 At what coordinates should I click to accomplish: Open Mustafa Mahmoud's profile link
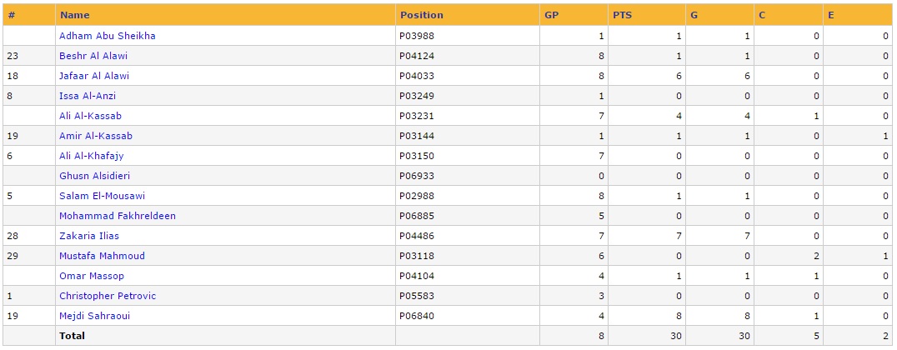click(x=102, y=256)
